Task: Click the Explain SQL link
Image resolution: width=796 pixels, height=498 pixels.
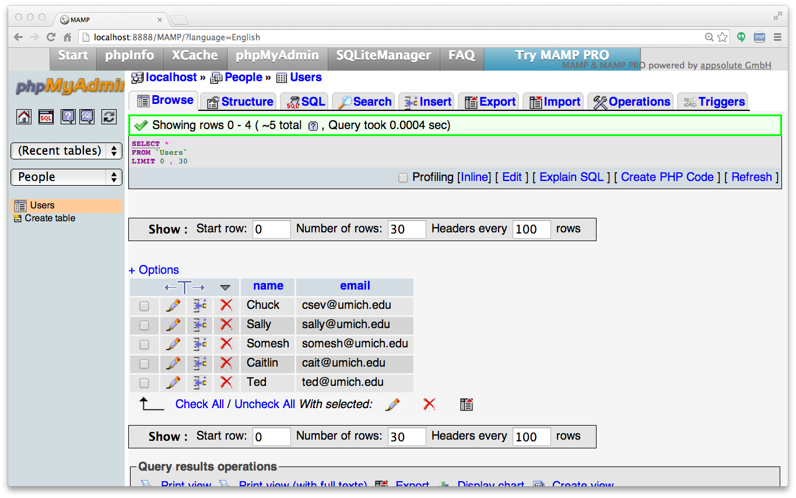Action: click(571, 177)
